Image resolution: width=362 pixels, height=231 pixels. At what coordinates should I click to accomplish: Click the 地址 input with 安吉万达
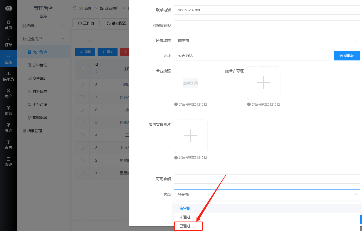(x=252, y=56)
